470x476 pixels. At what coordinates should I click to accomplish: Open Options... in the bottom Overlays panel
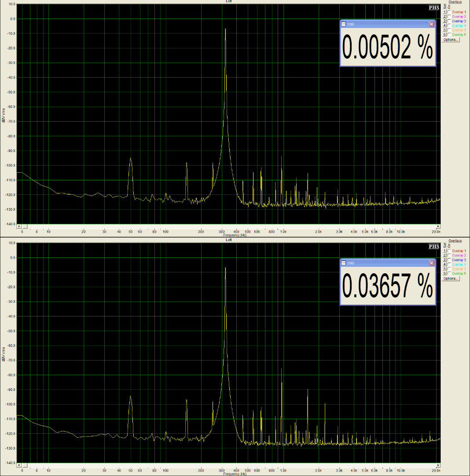tap(451, 279)
